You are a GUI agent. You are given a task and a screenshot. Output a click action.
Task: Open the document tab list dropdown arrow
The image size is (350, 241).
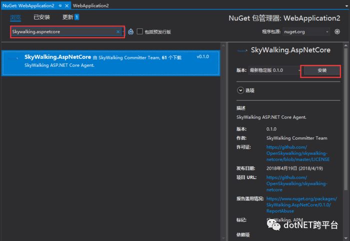coord(347,6)
